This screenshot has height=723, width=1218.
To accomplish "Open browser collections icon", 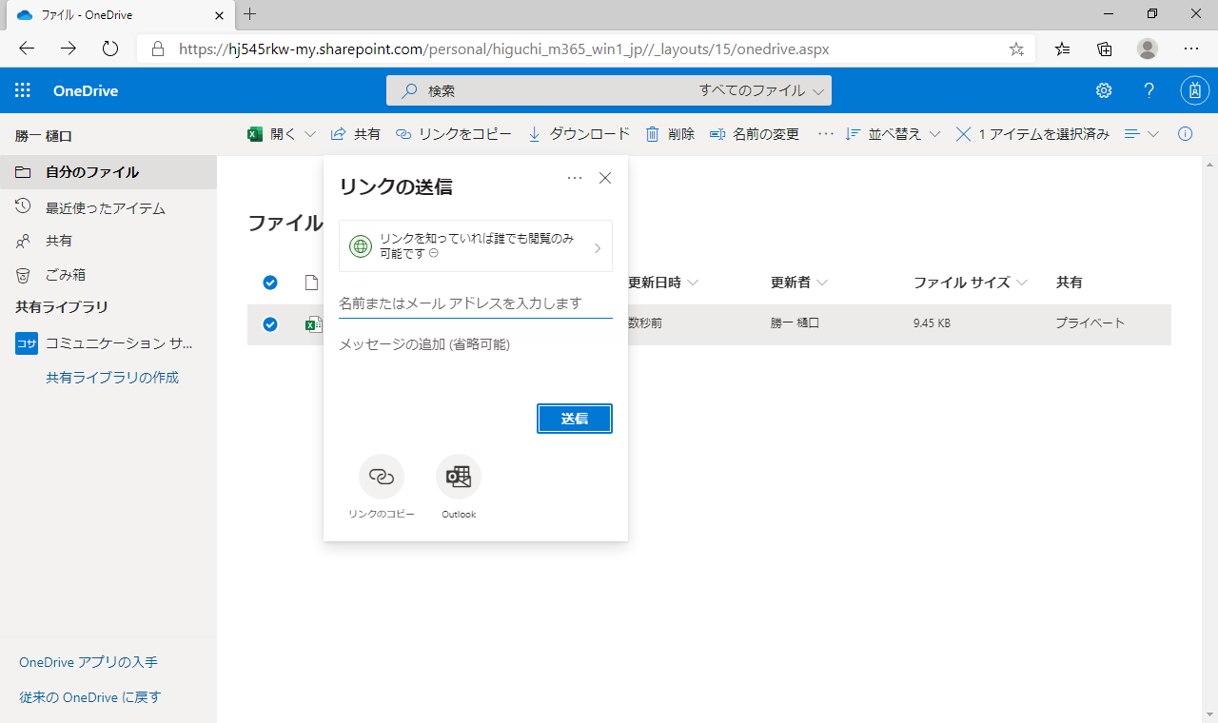I will [x=1105, y=49].
